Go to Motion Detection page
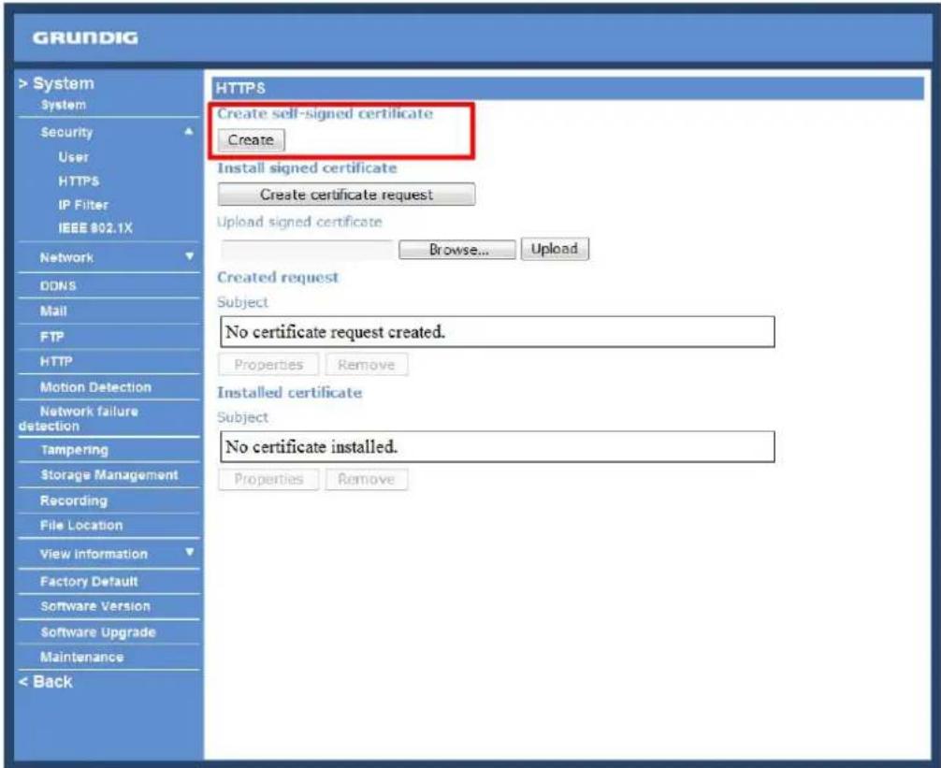The image size is (941, 768). click(95, 387)
